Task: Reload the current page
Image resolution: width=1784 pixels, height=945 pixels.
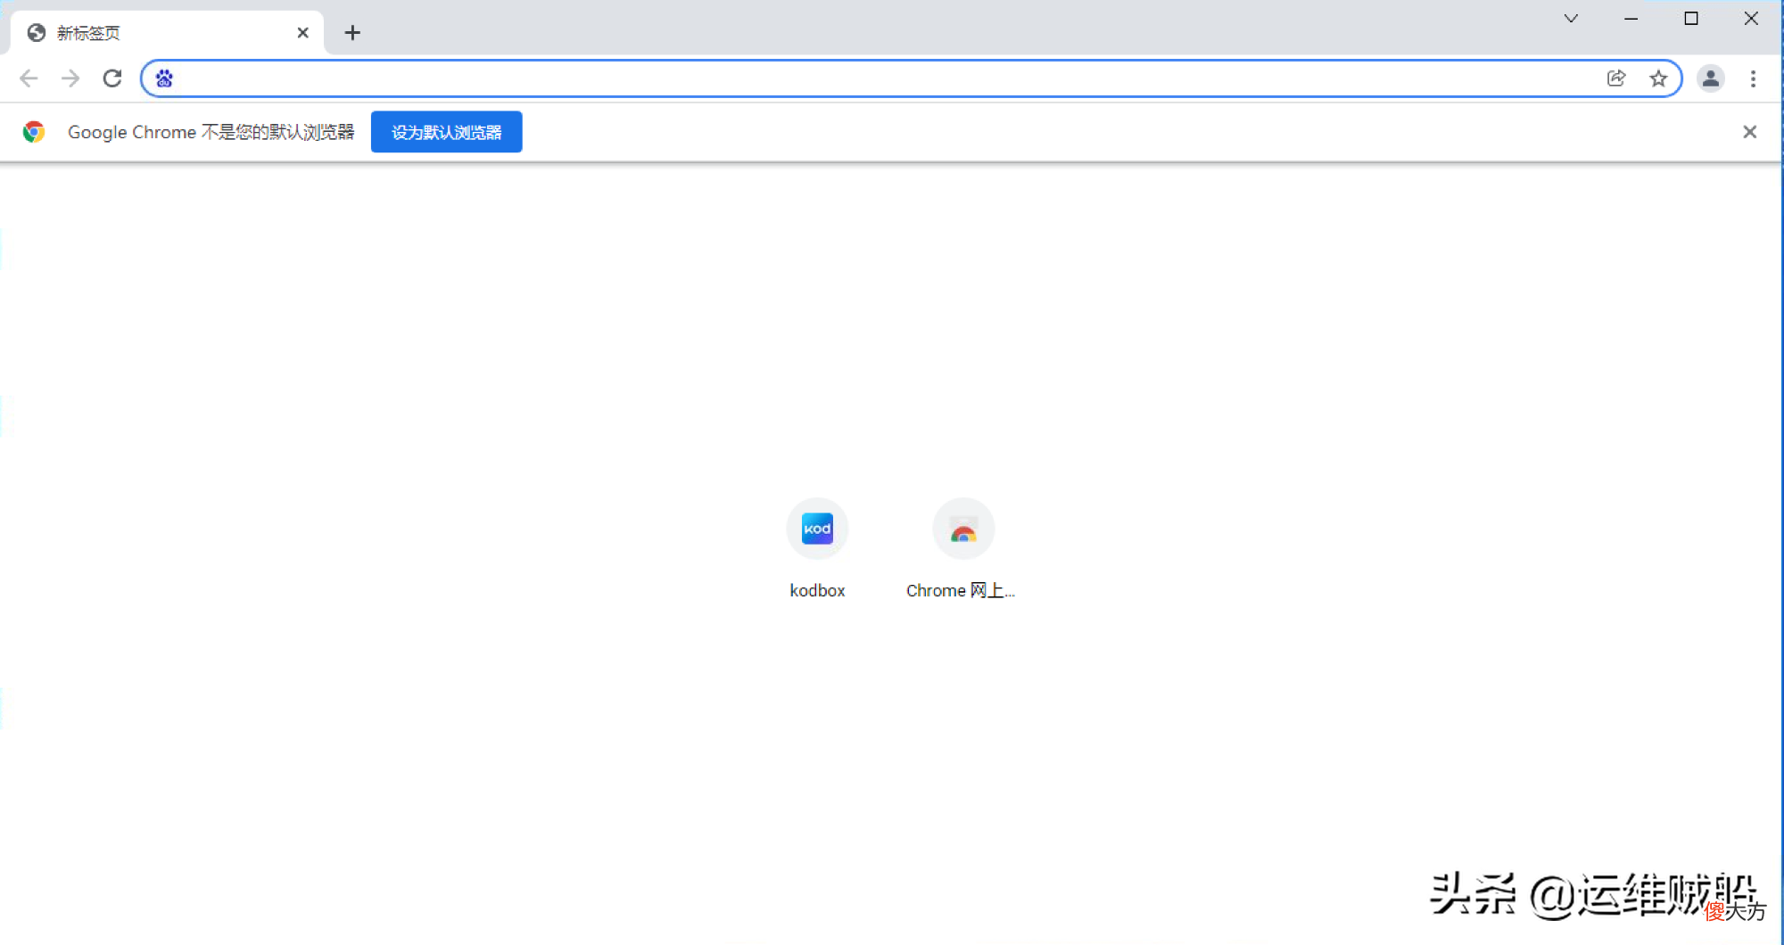Action: pyautogui.click(x=111, y=78)
